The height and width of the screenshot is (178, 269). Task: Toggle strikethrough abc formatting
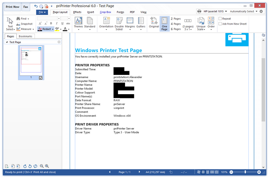pyautogui.click(x=68, y=24)
